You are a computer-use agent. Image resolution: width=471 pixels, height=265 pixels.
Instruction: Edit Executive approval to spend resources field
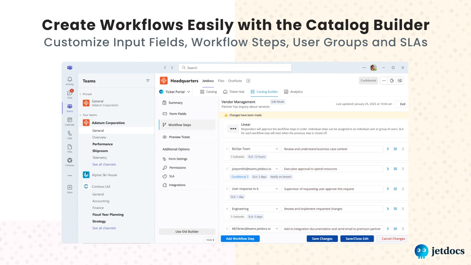[332, 169]
